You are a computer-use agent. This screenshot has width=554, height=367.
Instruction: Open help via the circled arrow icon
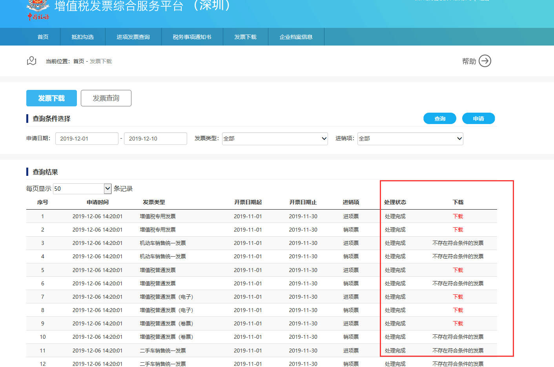[486, 61]
